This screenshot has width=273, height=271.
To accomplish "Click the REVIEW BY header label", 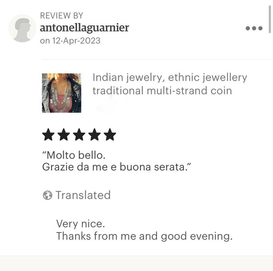I will point(62,15).
